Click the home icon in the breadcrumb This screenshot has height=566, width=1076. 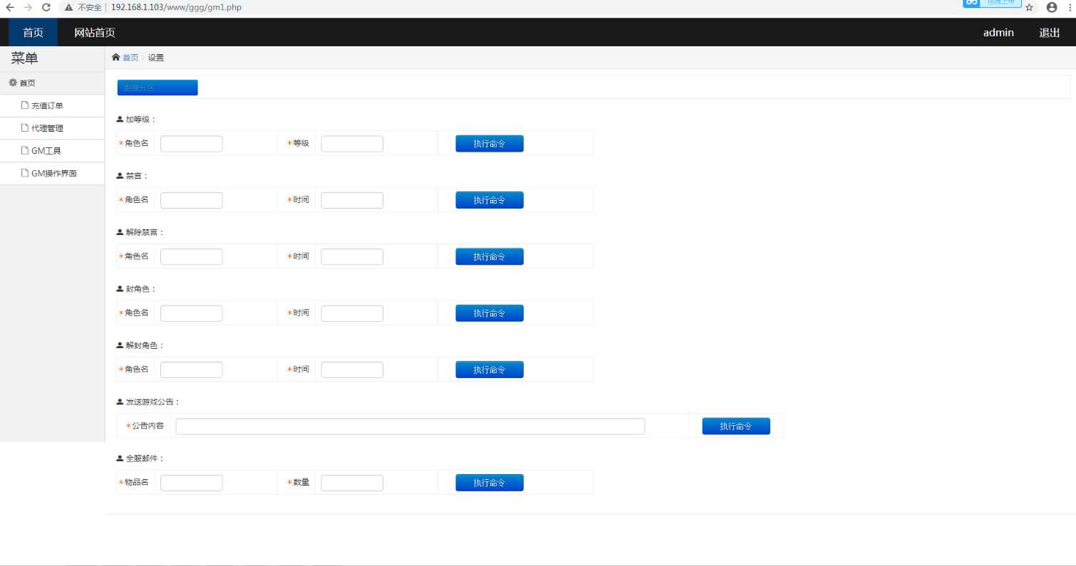(x=116, y=58)
